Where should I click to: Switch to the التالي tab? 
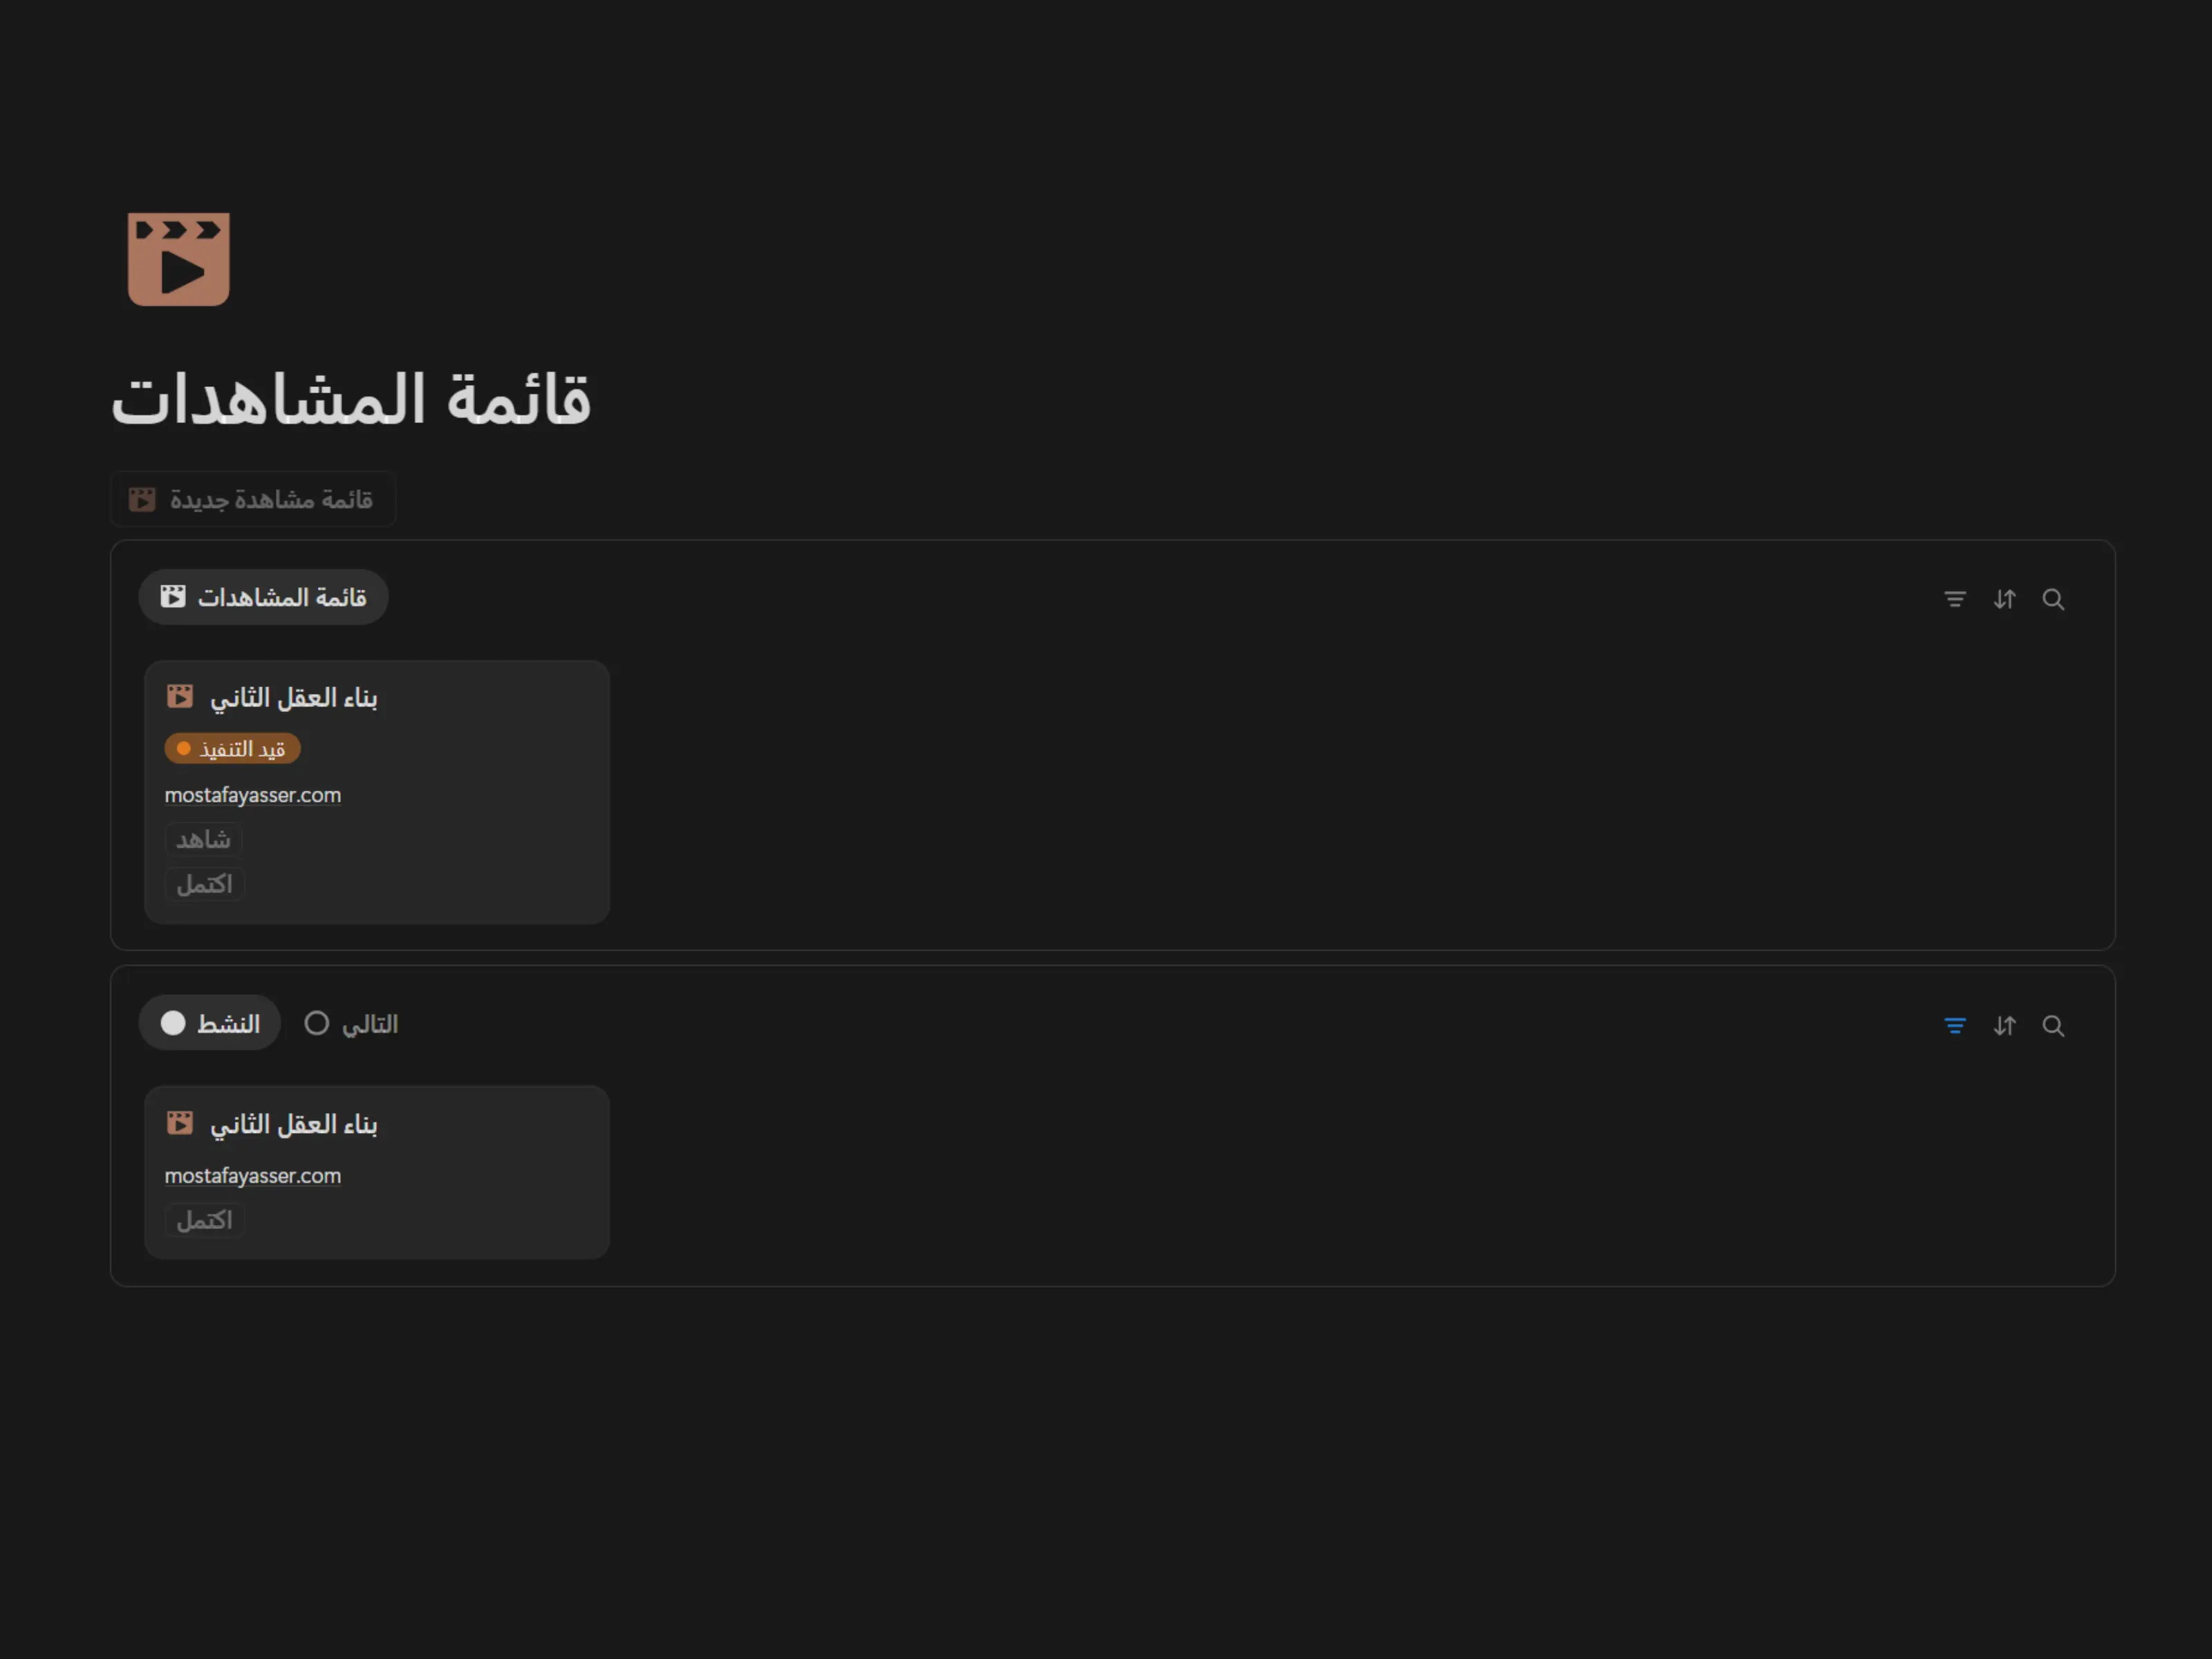point(351,1023)
